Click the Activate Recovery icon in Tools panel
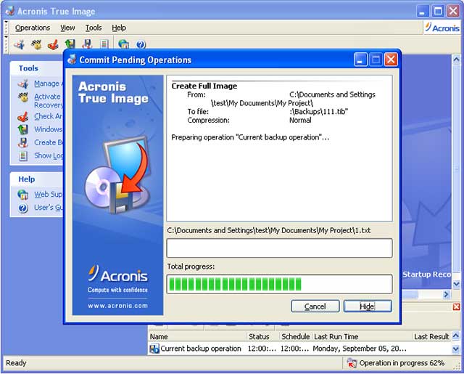The width and height of the screenshot is (464, 374). pos(23,97)
